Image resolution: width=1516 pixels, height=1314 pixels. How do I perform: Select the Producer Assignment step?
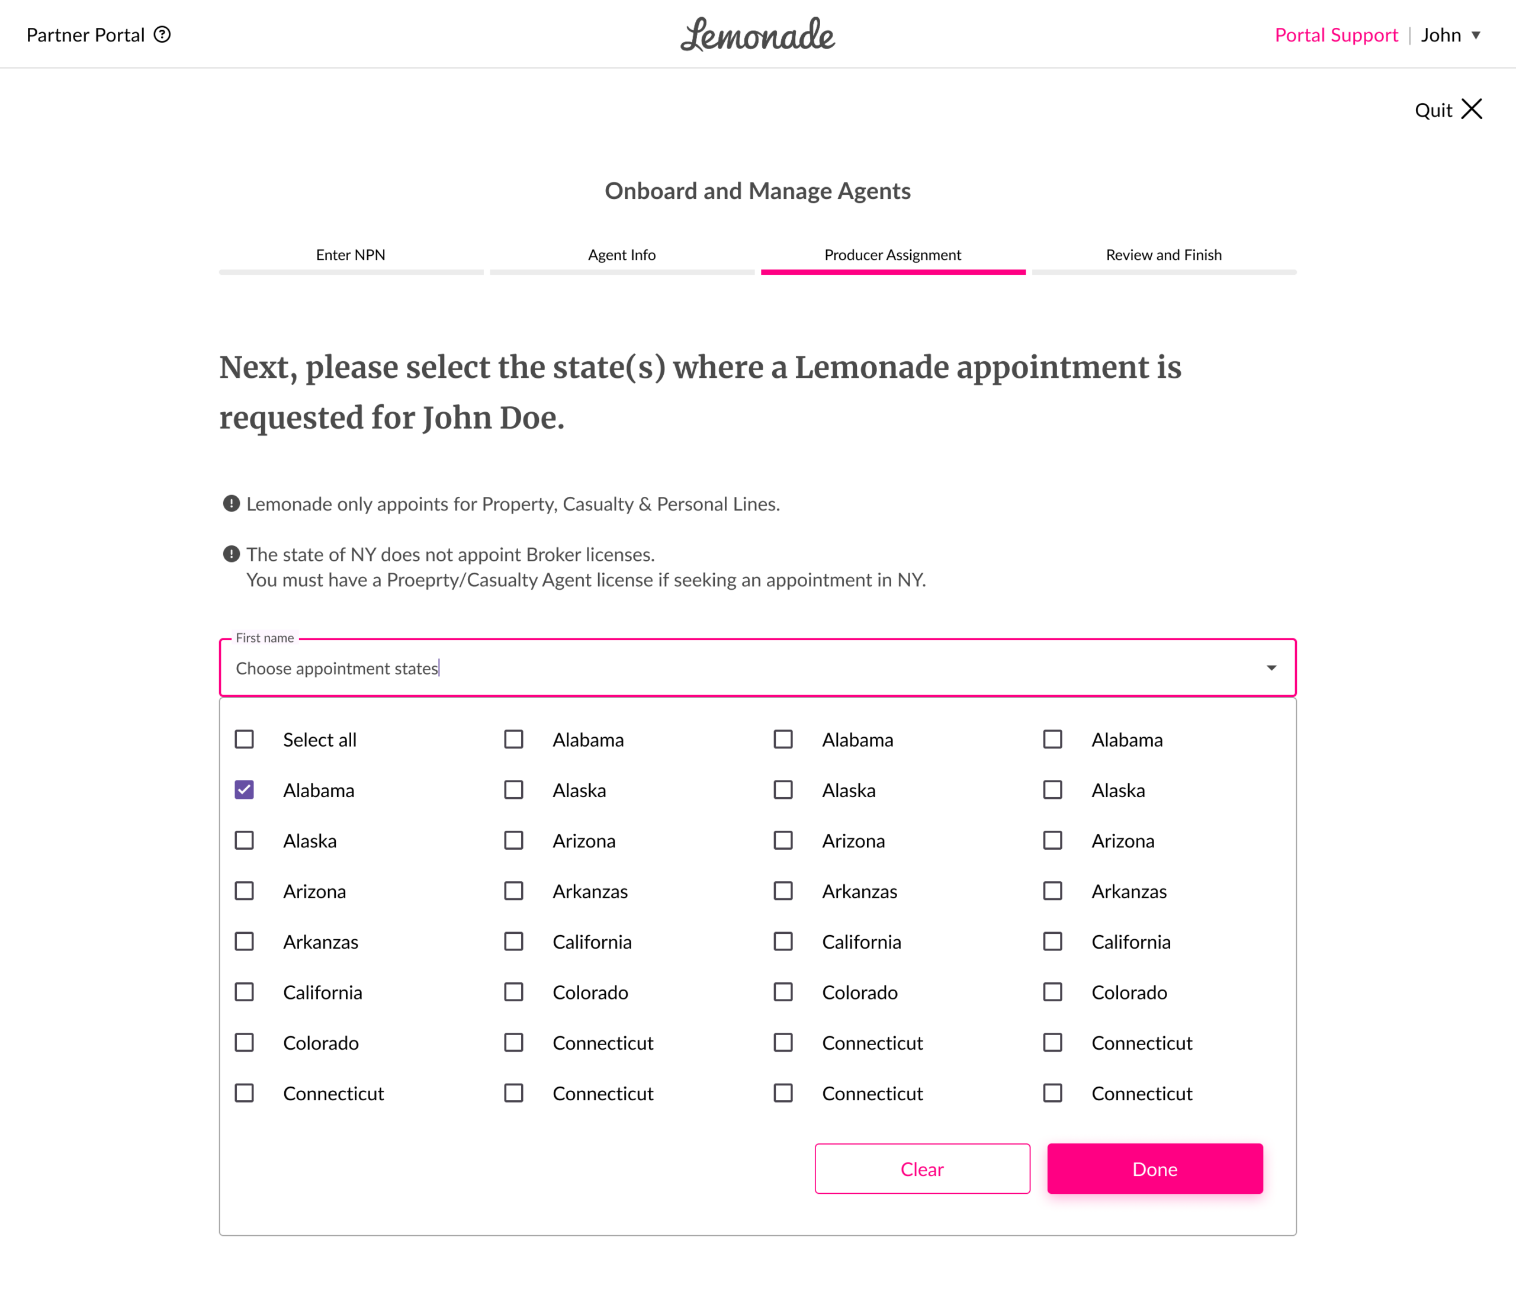[x=892, y=255]
